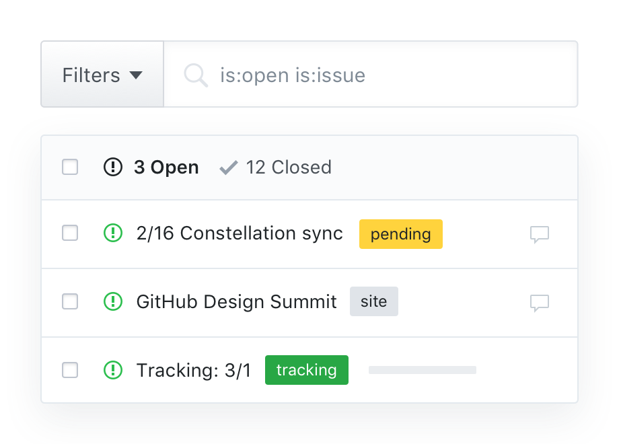Select the green open icon for Constellation sync
The width and height of the screenshot is (619, 444).
[113, 234]
